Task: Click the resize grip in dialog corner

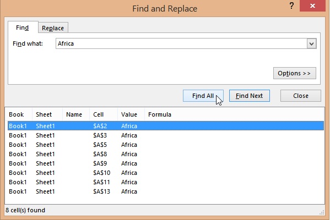Action: (322, 213)
